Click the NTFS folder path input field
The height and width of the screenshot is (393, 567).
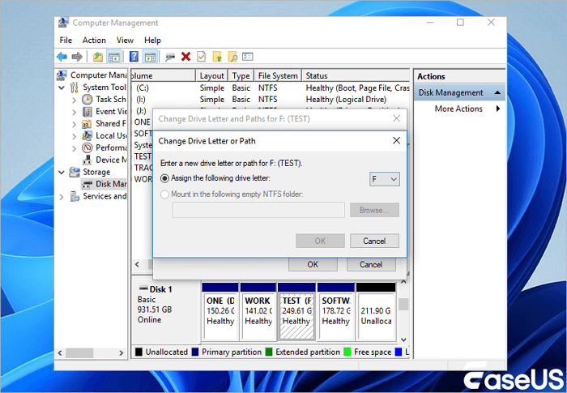pyautogui.click(x=258, y=210)
